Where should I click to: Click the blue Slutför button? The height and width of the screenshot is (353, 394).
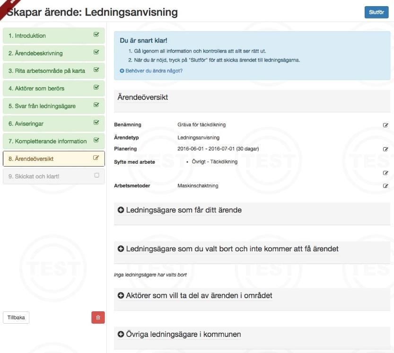(376, 12)
